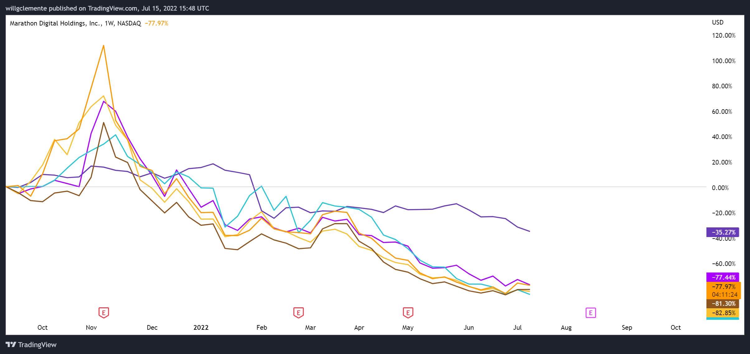
Task: Click the 0.00% price axis label
Action: click(x=720, y=188)
